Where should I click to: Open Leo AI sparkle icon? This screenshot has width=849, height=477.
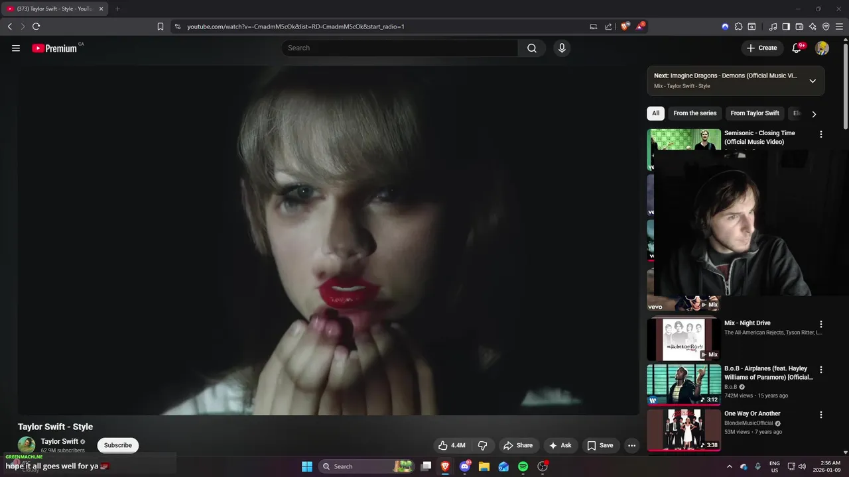pos(813,26)
